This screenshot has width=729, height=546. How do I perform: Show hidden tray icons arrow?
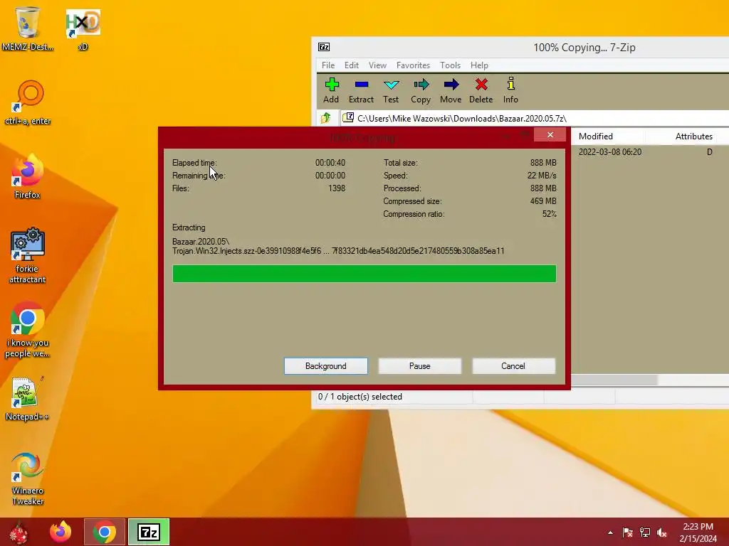coord(610,532)
